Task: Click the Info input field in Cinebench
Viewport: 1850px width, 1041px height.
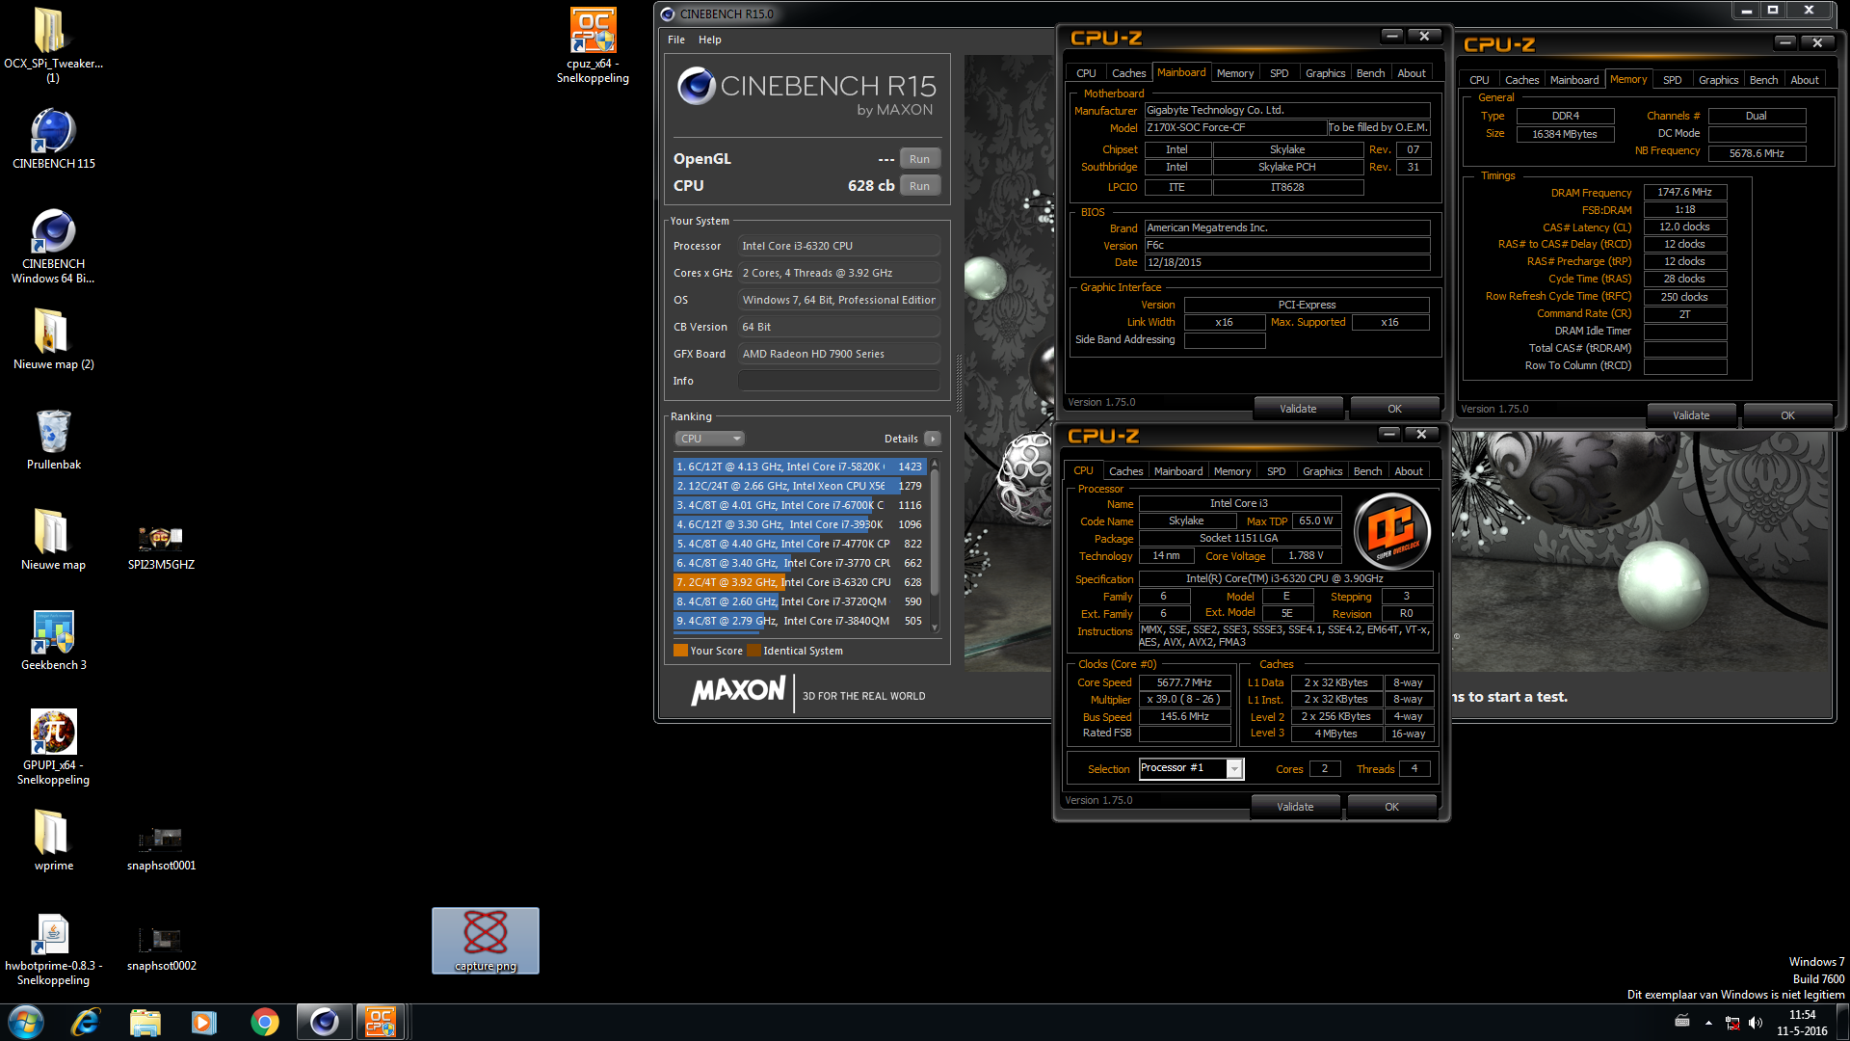Action: (x=838, y=381)
